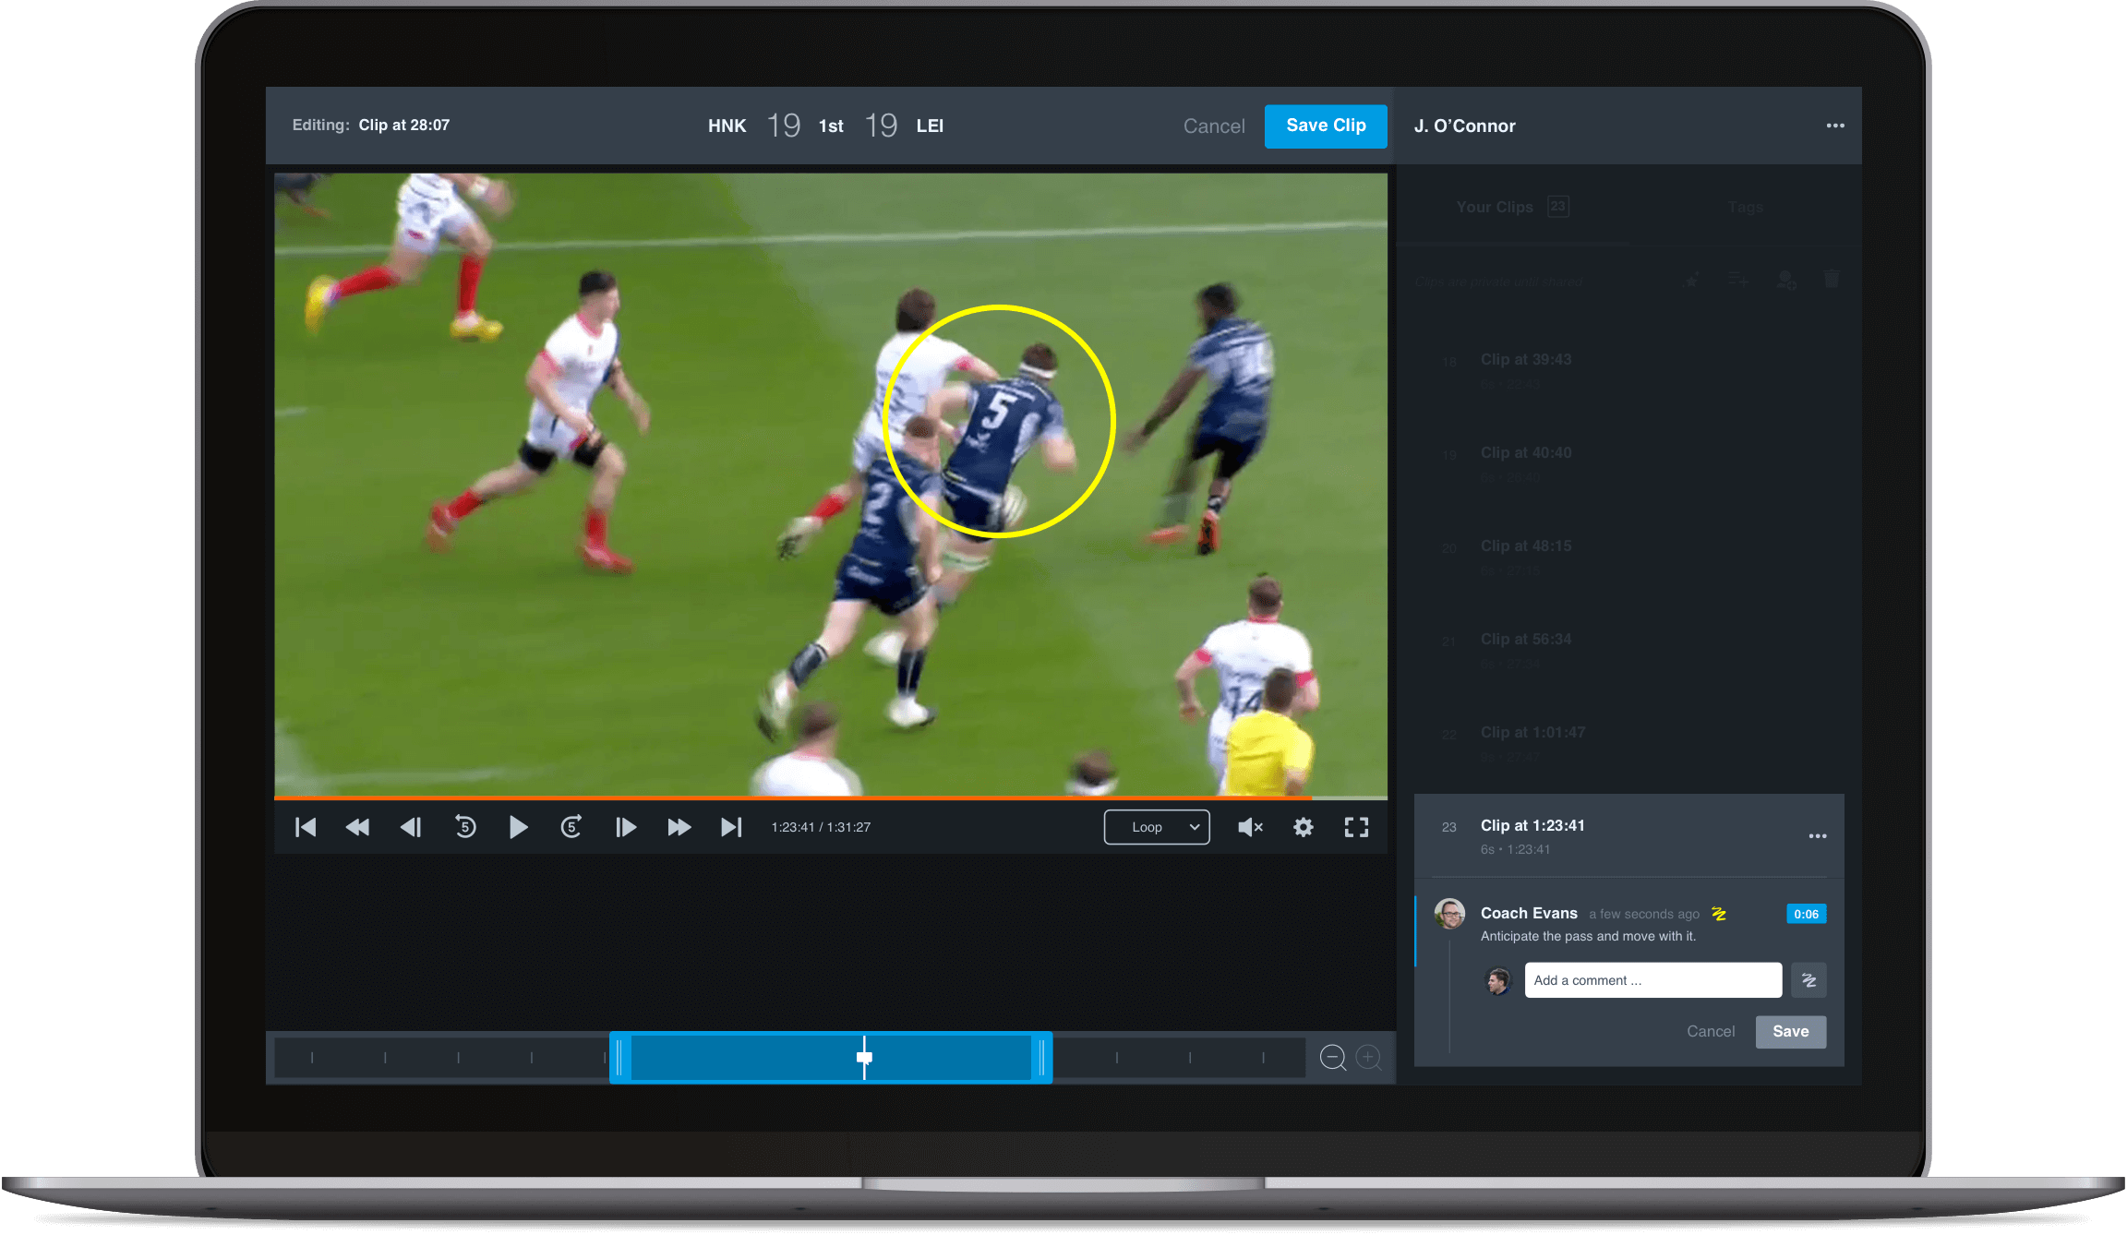This screenshot has height=1235, width=2127.
Task: Open video settings gear
Action: (x=1304, y=827)
